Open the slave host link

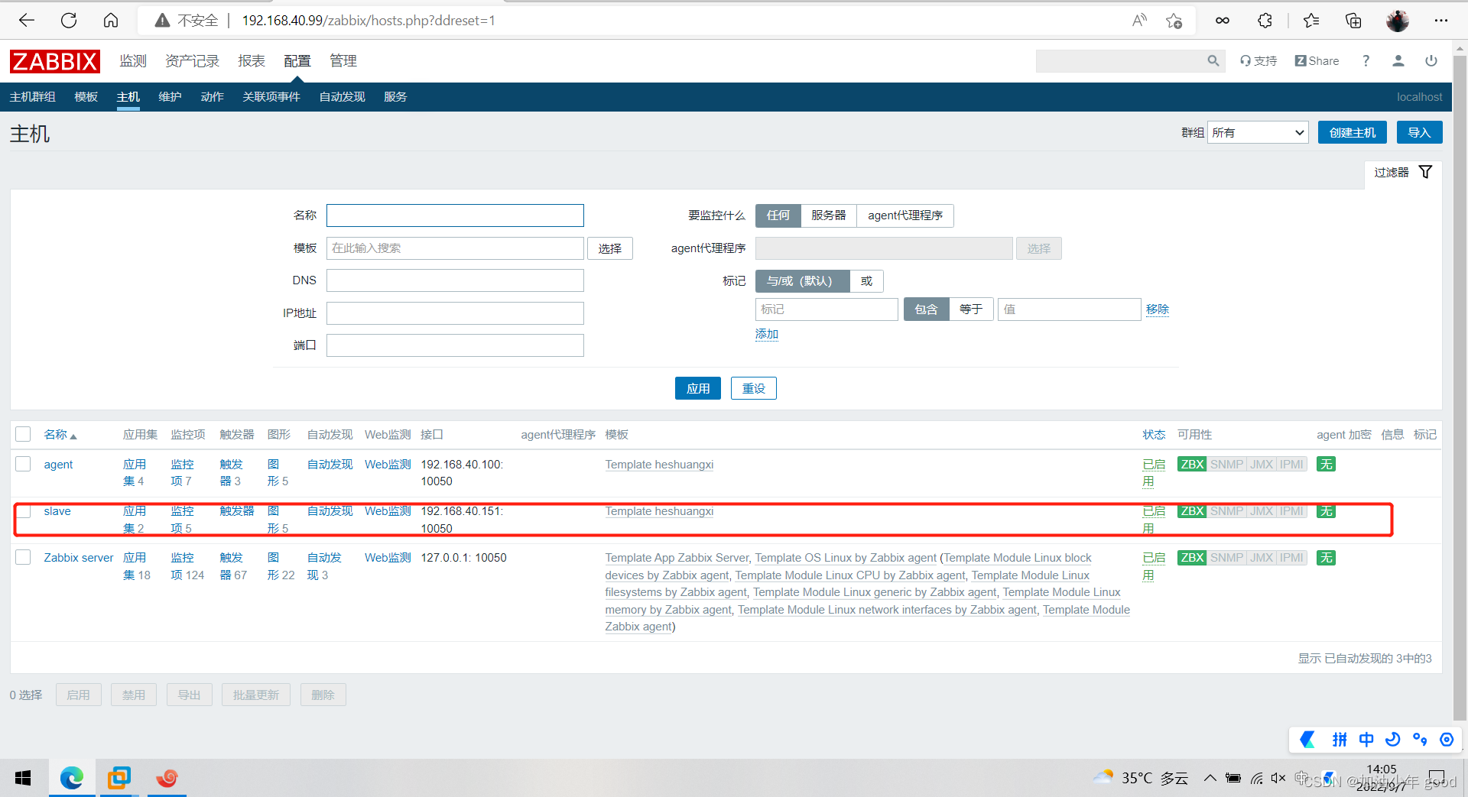[57, 511]
